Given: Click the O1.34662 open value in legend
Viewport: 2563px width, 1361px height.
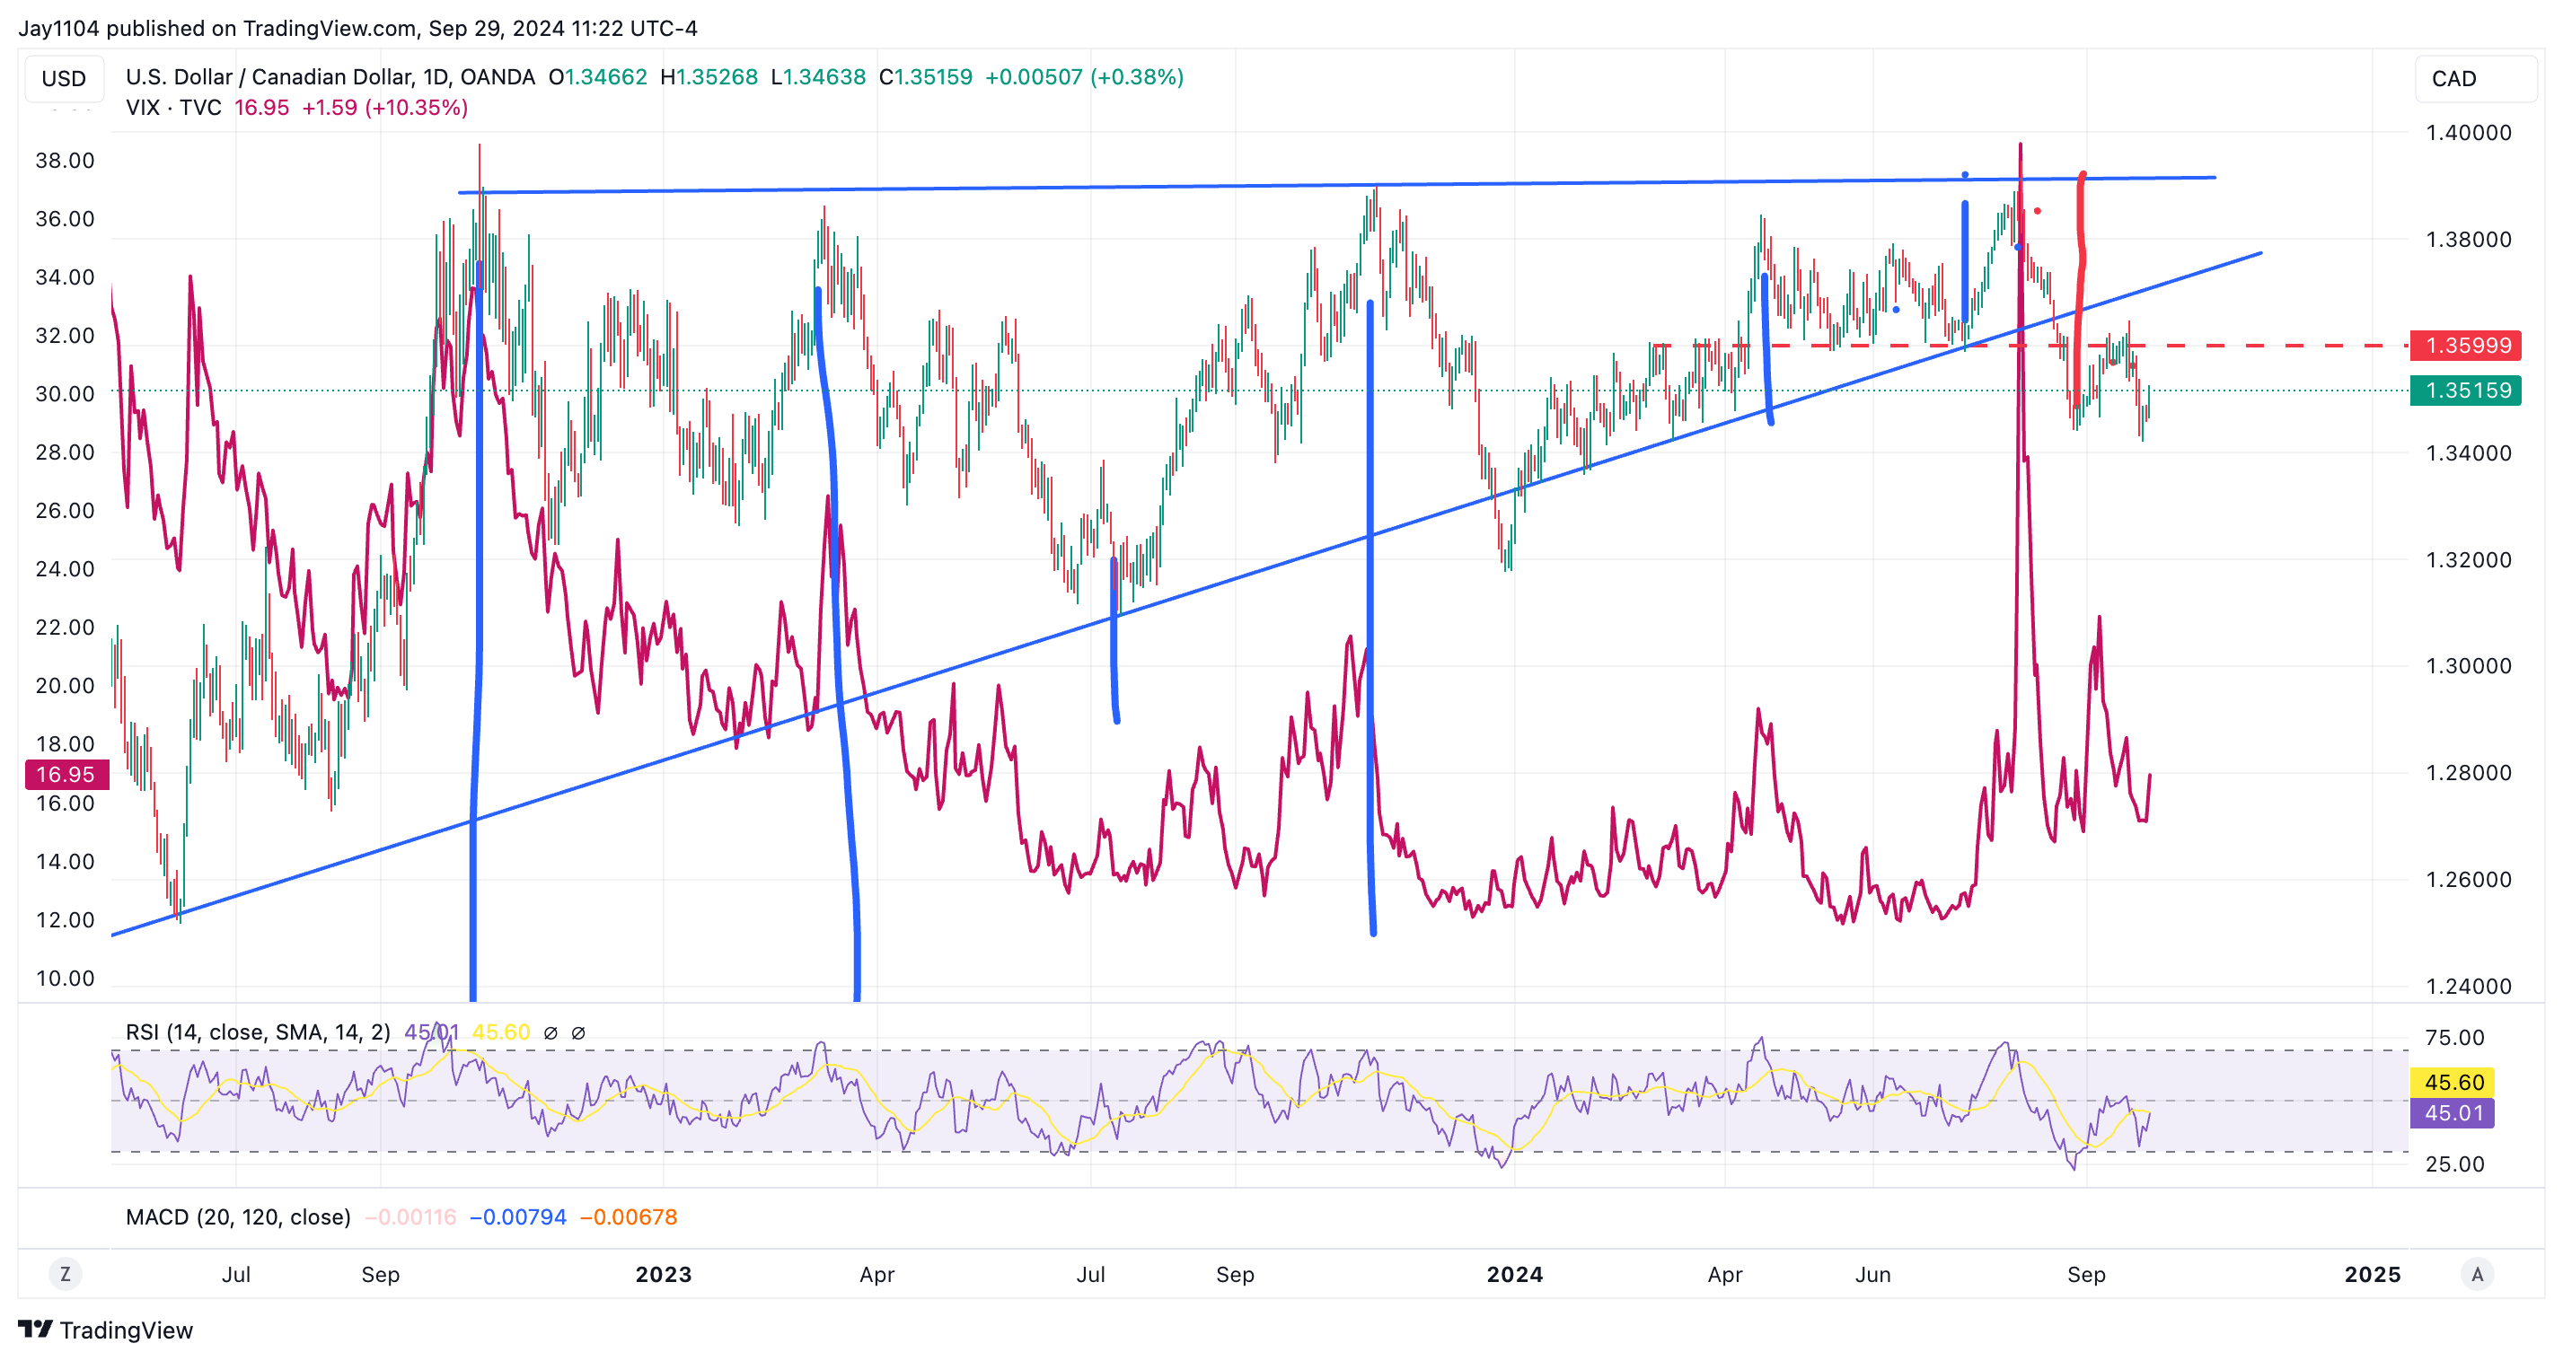Looking at the screenshot, I should click(598, 76).
